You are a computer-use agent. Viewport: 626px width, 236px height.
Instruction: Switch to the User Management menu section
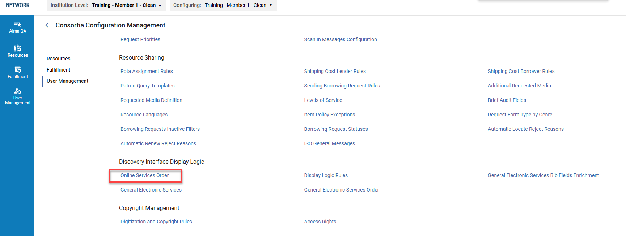click(x=67, y=81)
